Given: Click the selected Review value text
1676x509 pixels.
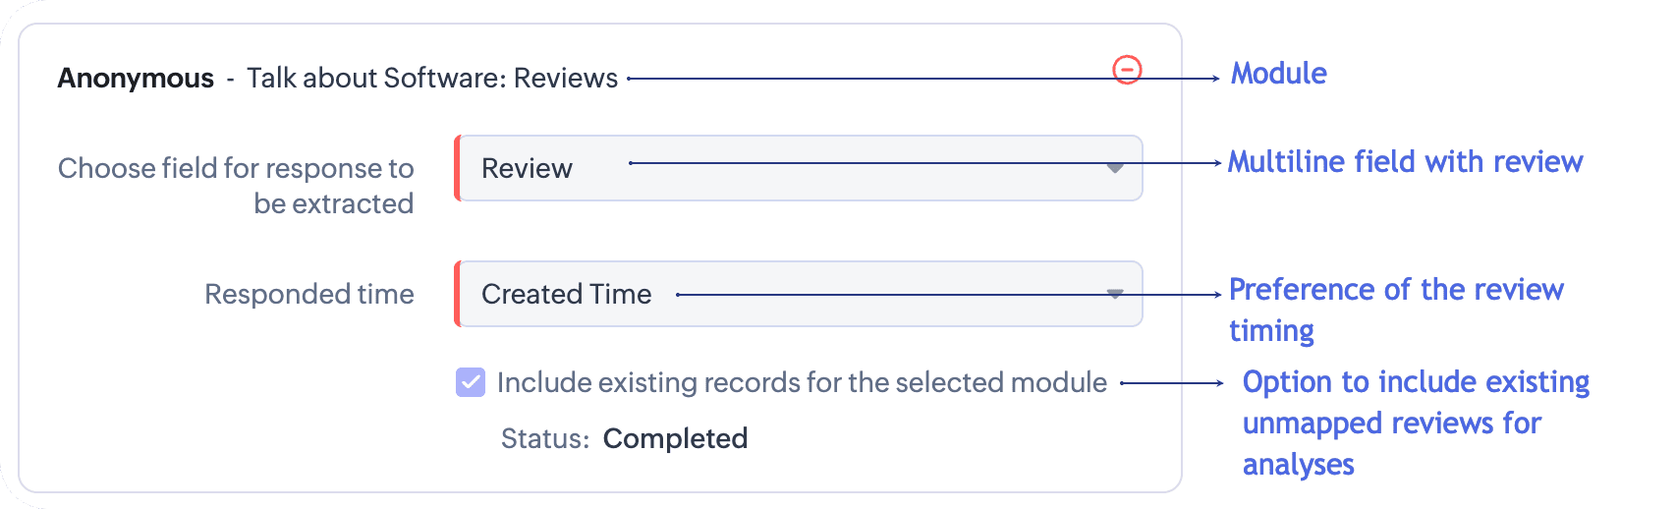Looking at the screenshot, I should [527, 169].
